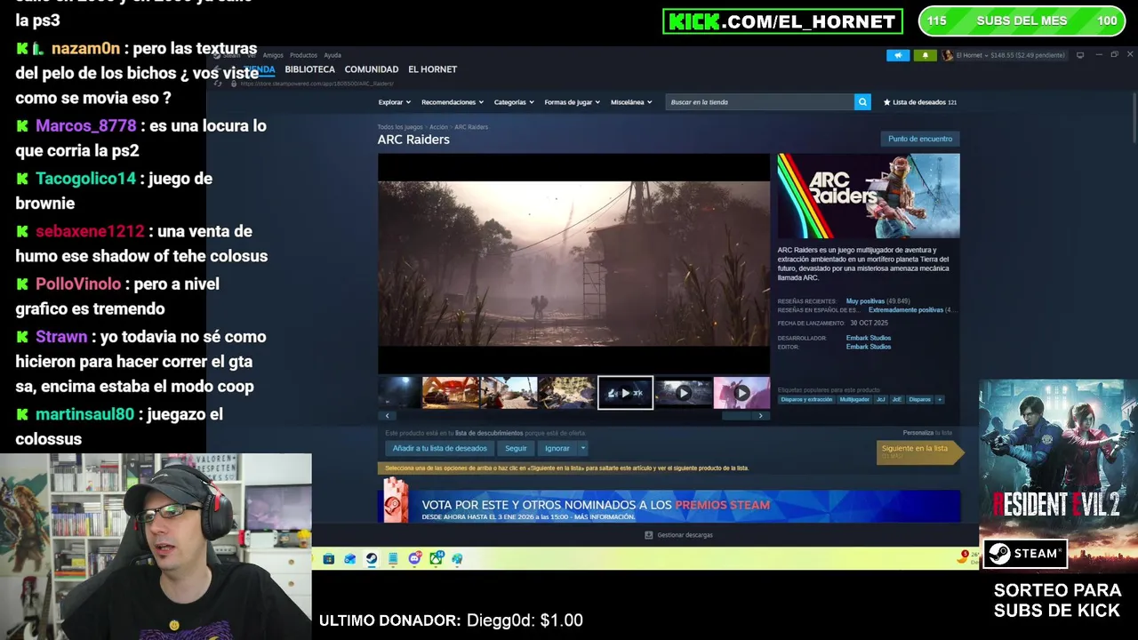Click Acción in the breadcrumb
This screenshot has width=1138, height=640.
click(438, 127)
